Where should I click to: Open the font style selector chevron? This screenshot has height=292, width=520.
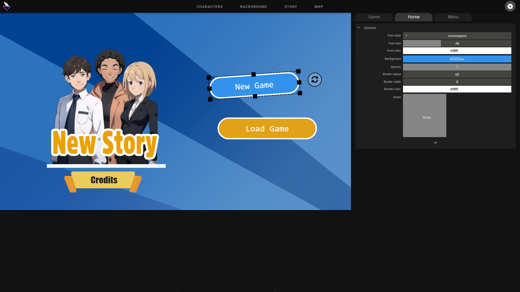406,35
